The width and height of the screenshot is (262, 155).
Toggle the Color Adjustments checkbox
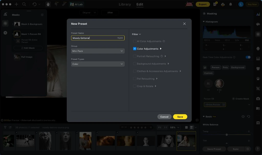135,49
